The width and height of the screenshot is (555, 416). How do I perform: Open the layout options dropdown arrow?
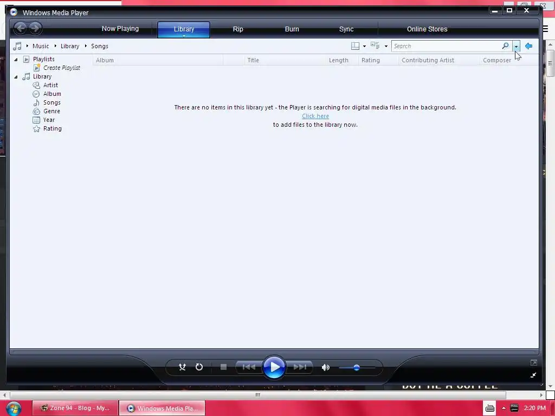point(364,47)
